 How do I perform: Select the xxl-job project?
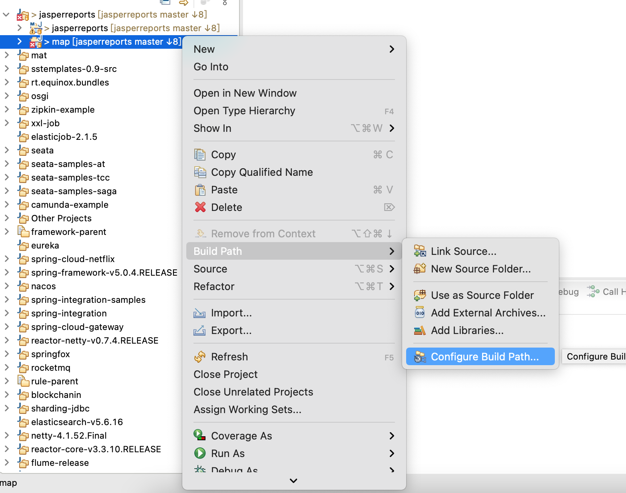pyautogui.click(x=45, y=123)
